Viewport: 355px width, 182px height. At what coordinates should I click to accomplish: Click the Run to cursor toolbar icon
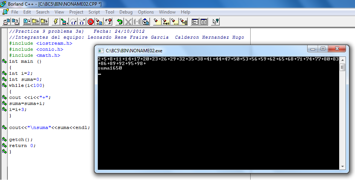pos(64,22)
